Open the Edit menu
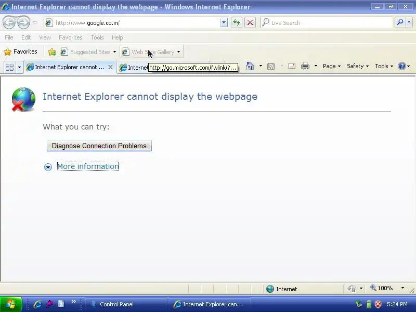 click(x=26, y=37)
